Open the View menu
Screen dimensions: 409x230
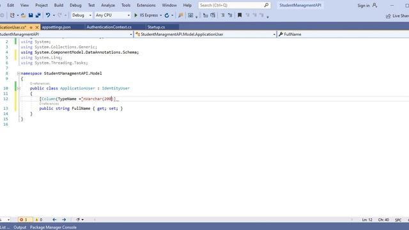tap(24, 5)
